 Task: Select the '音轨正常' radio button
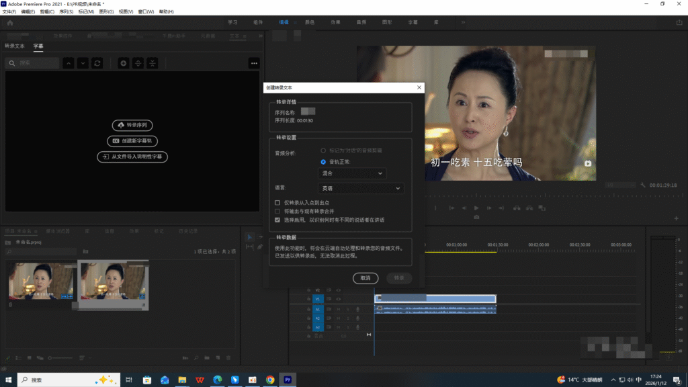(324, 162)
